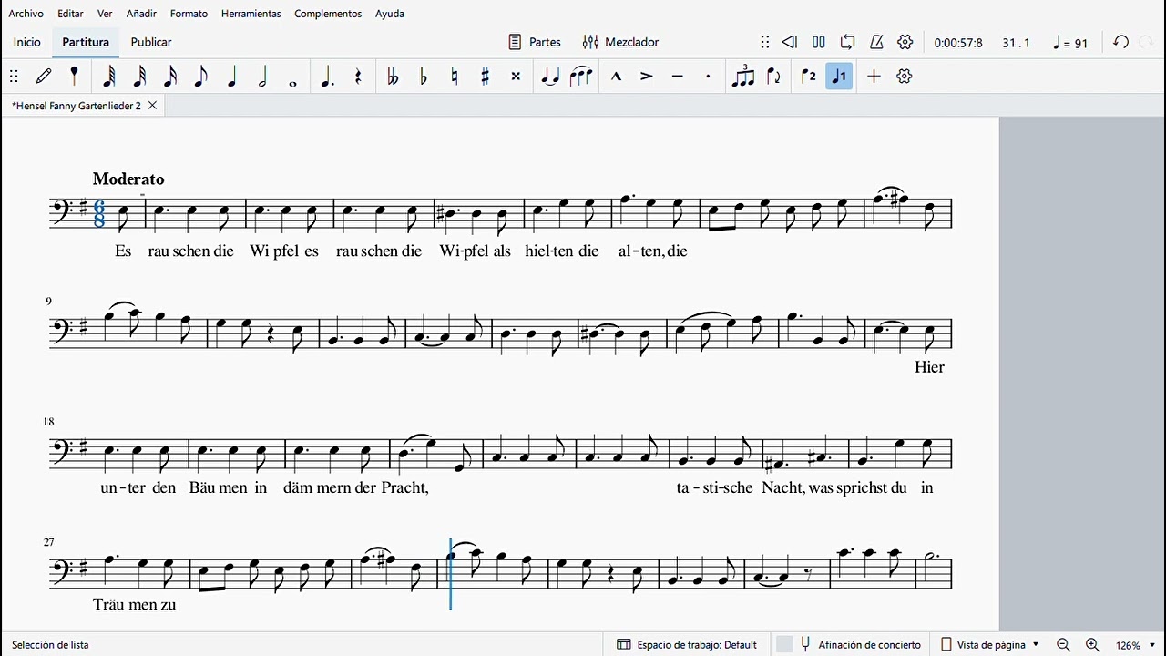
Task: Select the whole note duration
Action: point(293,83)
